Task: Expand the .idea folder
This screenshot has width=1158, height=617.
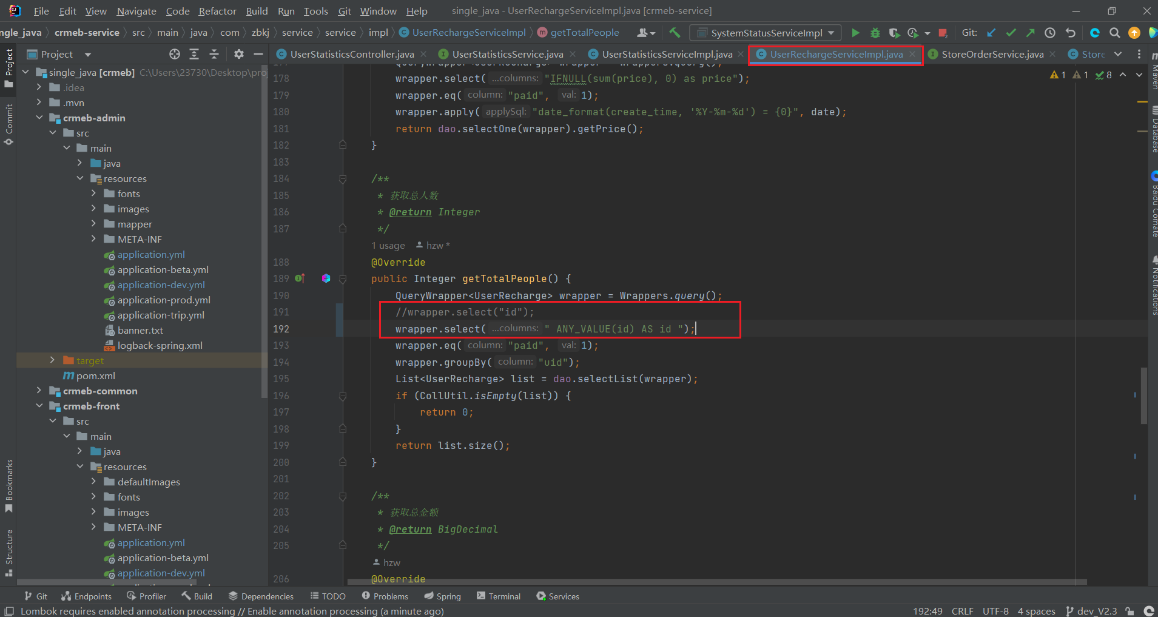Action: pos(39,87)
